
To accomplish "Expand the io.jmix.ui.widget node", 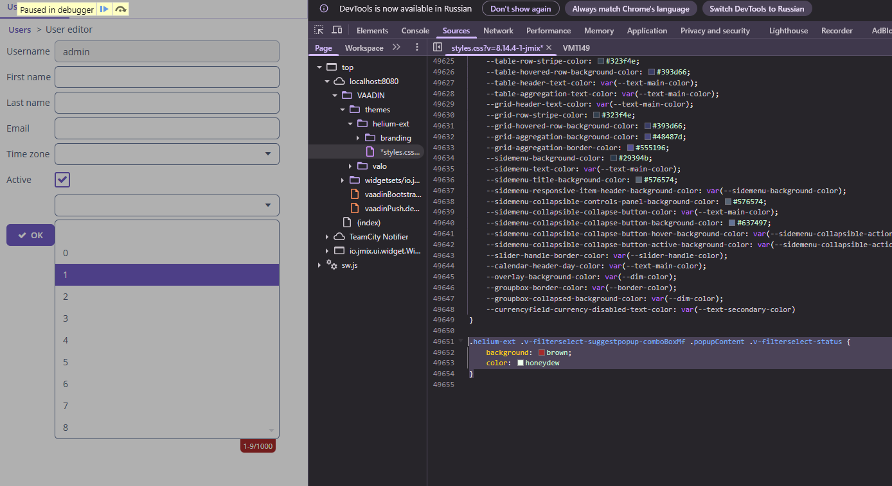I will click(327, 251).
